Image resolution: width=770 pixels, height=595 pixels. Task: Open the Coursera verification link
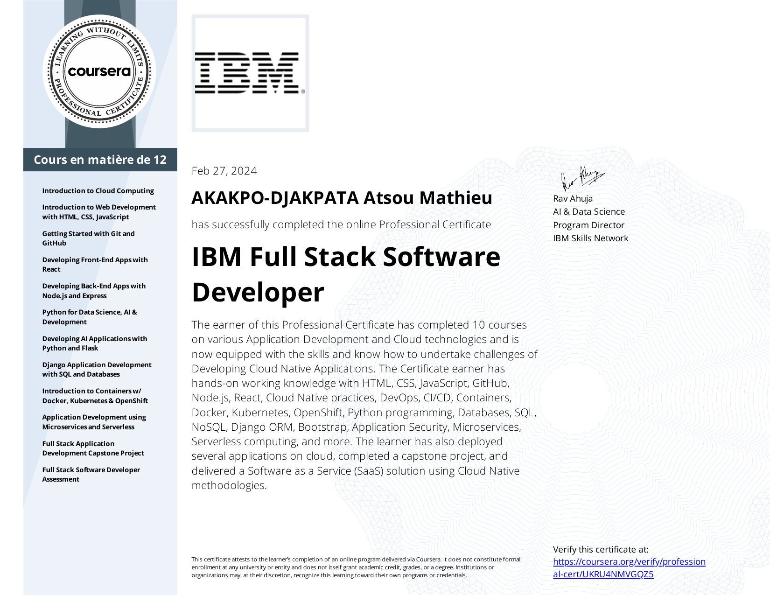pos(629,568)
